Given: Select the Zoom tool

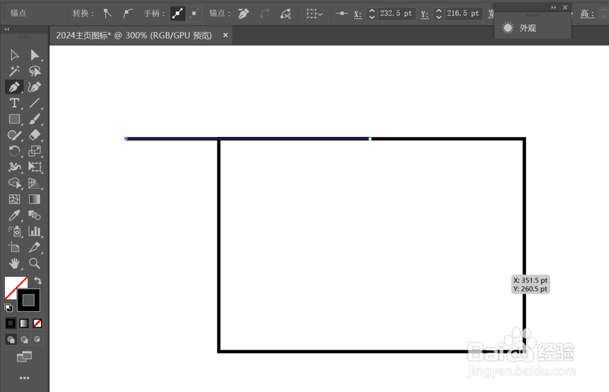Looking at the screenshot, I should (35, 264).
